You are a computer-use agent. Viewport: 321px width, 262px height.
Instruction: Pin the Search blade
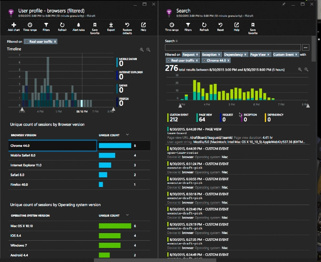click(284, 4)
